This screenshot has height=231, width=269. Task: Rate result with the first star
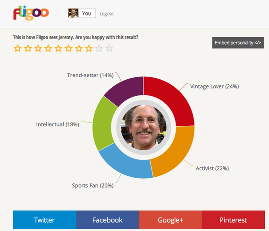click(x=17, y=49)
